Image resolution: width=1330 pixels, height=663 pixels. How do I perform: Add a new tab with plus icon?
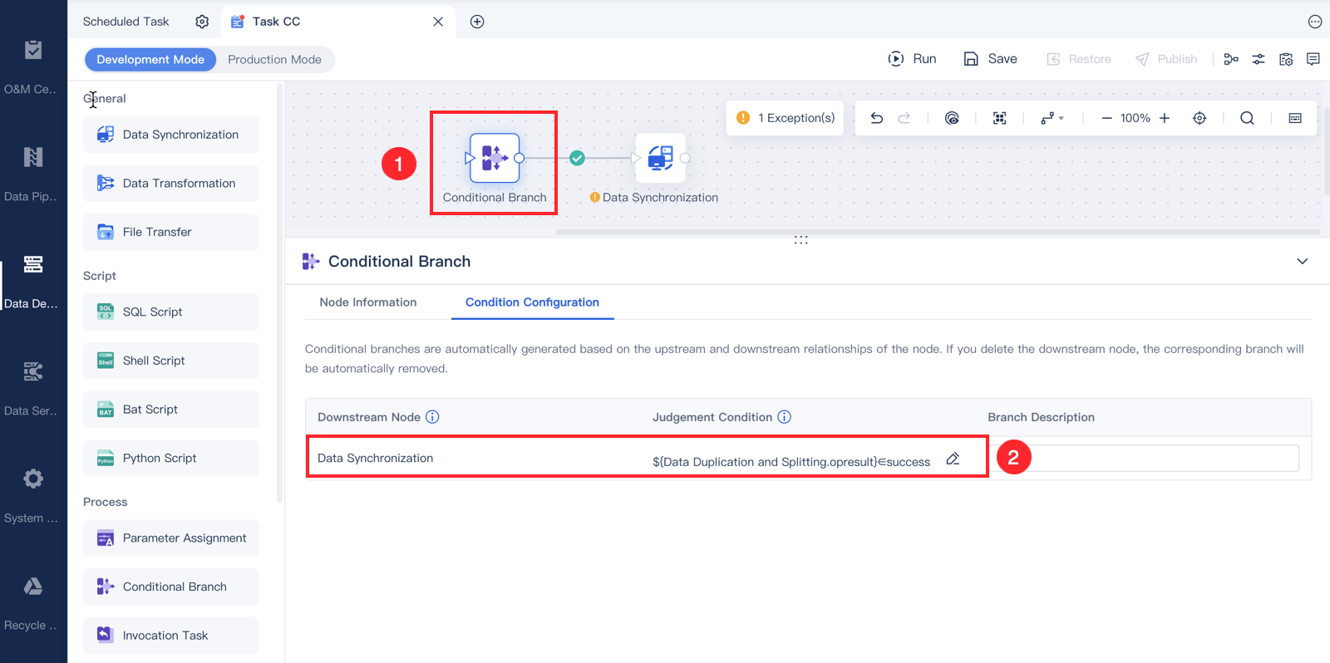click(x=477, y=22)
